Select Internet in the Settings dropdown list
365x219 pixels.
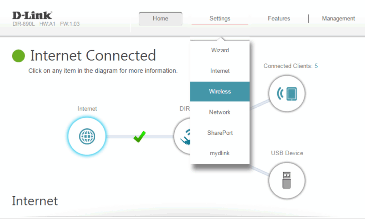(x=220, y=71)
